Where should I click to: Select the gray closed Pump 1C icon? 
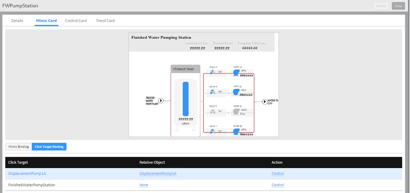pyautogui.click(x=236, y=111)
